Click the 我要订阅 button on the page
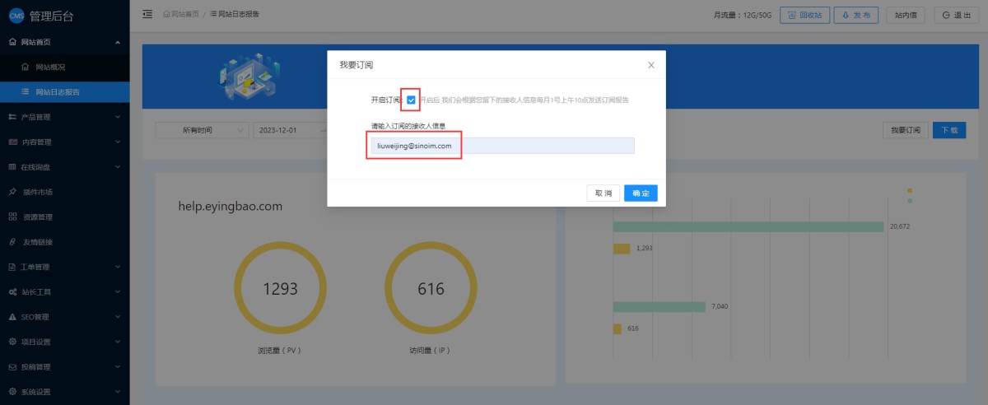The height and width of the screenshot is (405, 988). pos(905,130)
